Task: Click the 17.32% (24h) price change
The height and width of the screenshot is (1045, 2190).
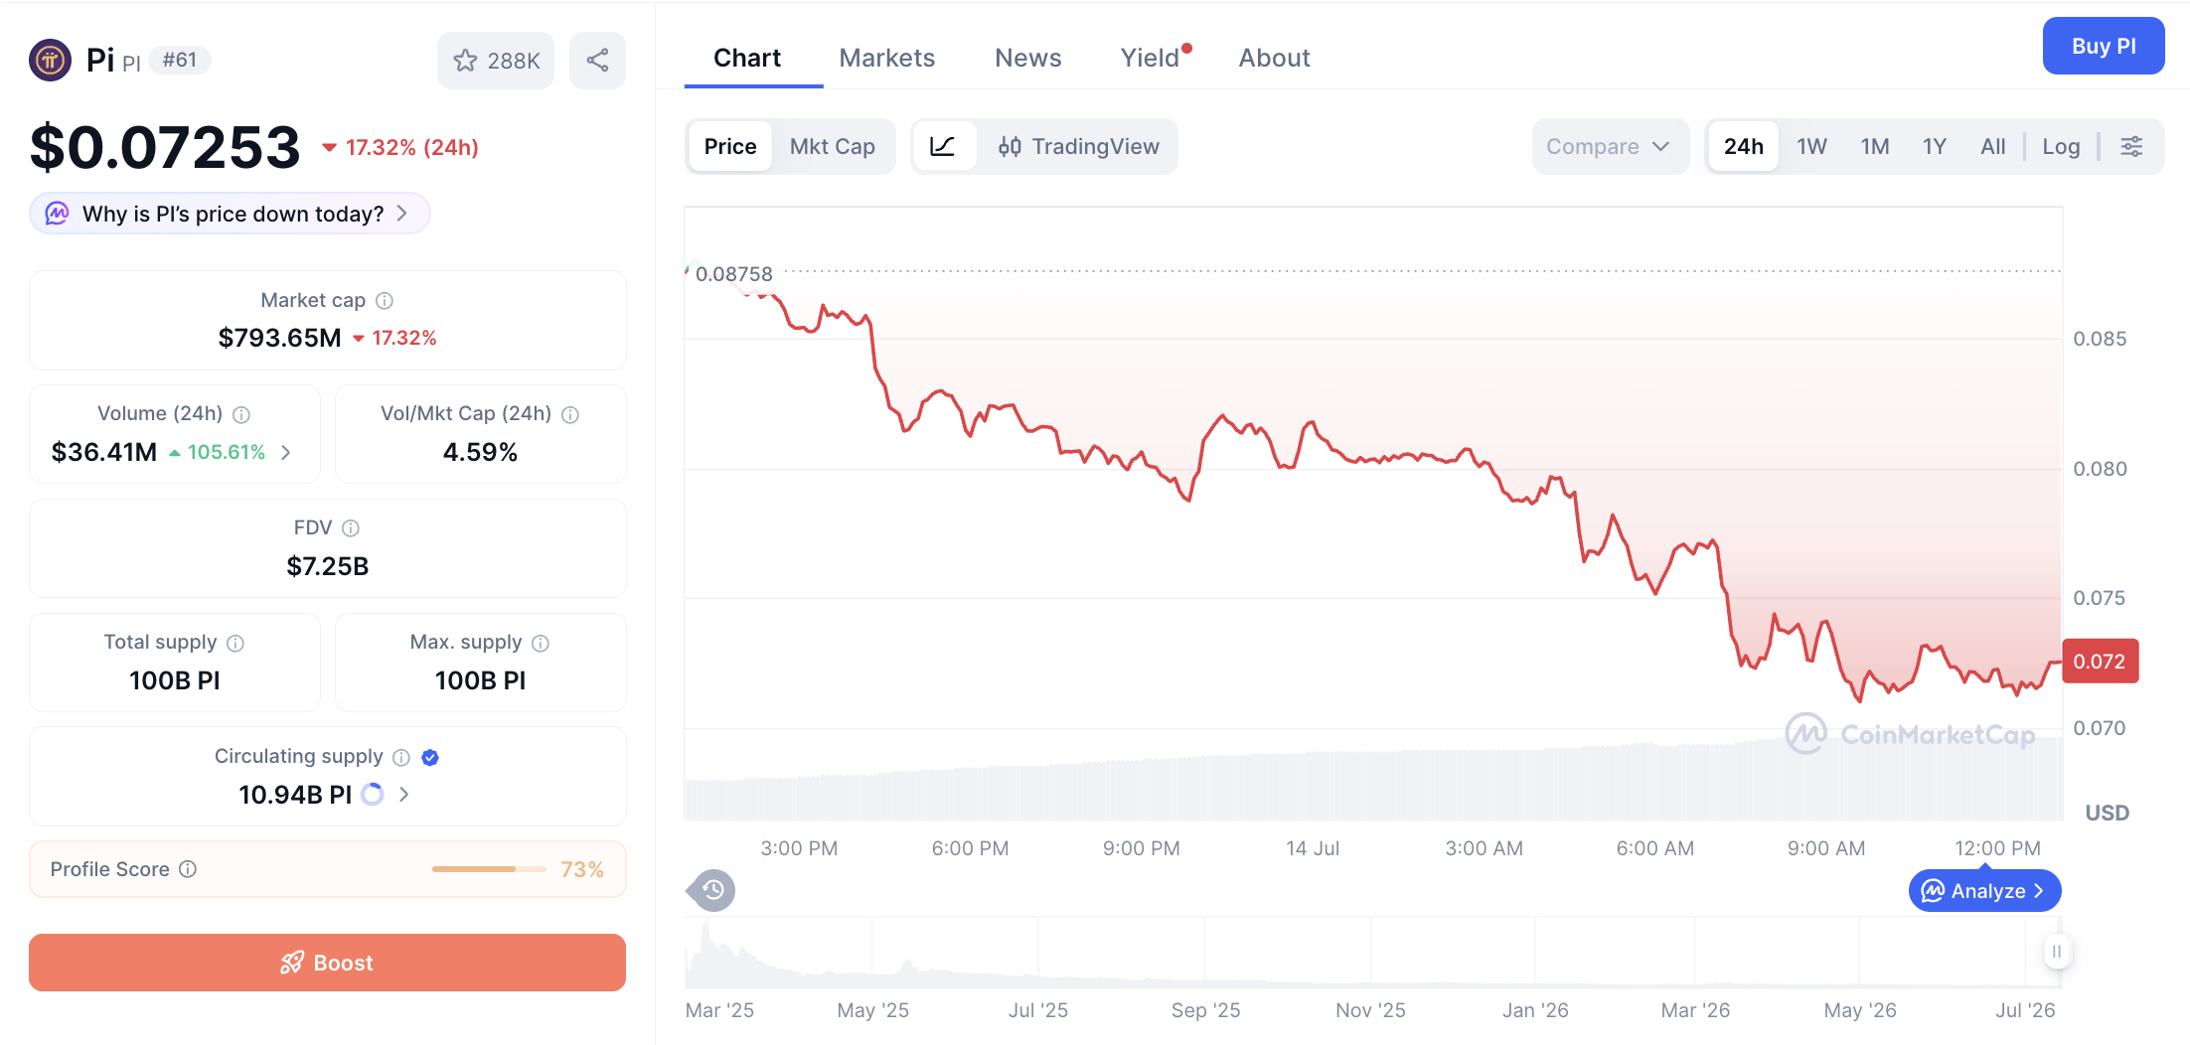Action: [x=400, y=147]
